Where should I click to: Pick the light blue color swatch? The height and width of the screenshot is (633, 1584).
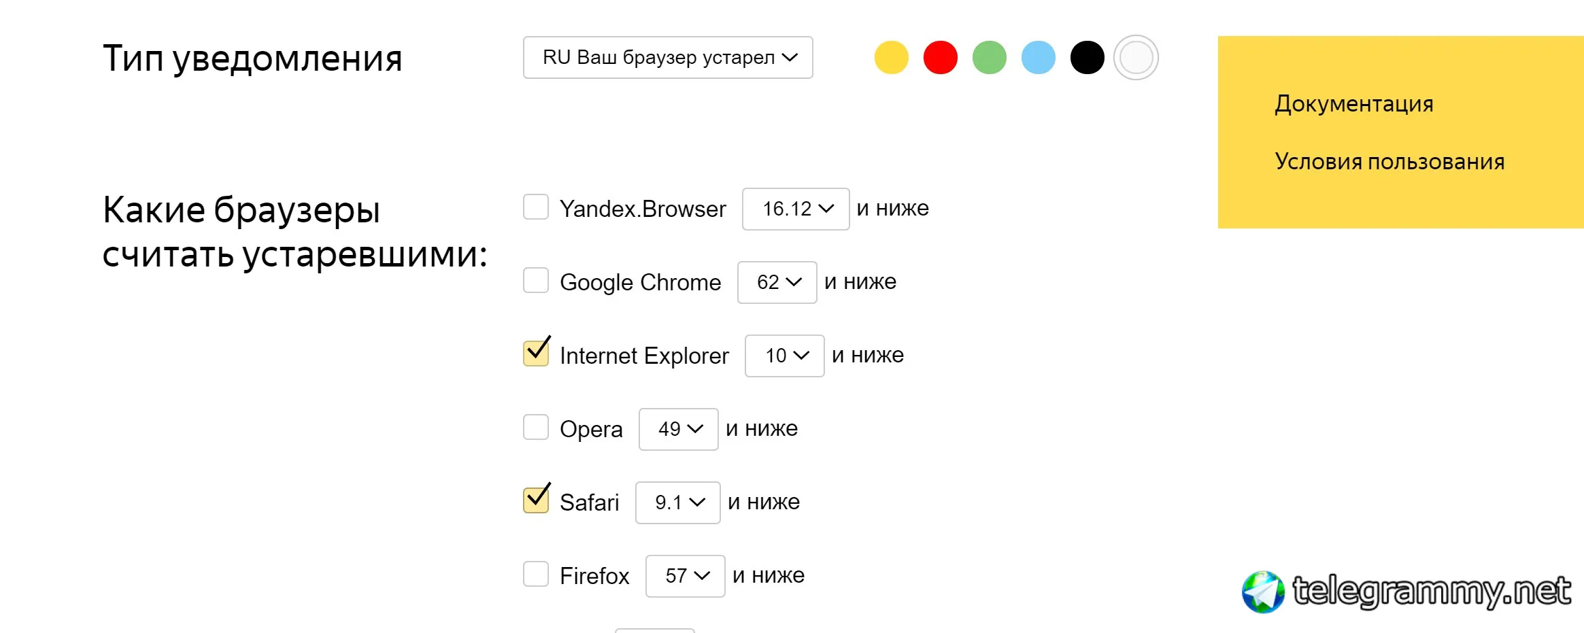[x=1038, y=58]
